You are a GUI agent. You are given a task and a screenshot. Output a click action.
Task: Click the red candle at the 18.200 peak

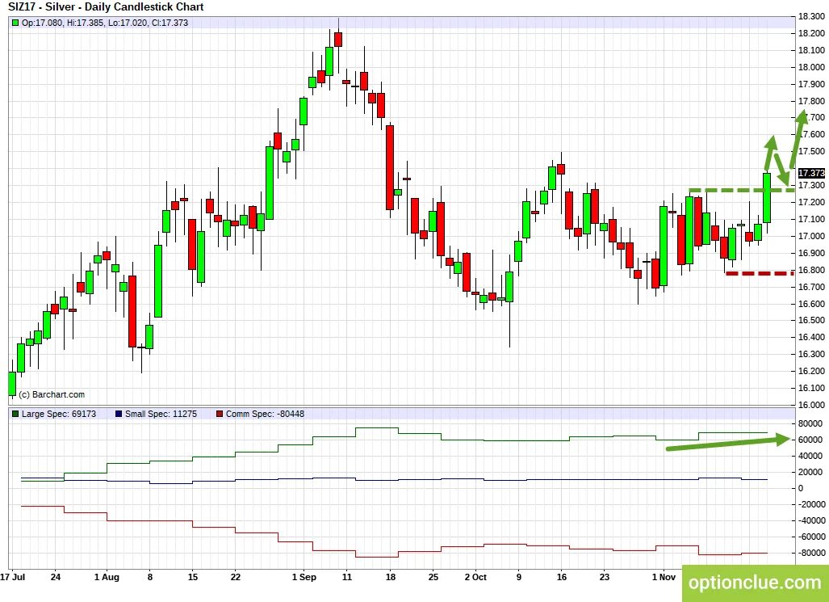[x=338, y=40]
